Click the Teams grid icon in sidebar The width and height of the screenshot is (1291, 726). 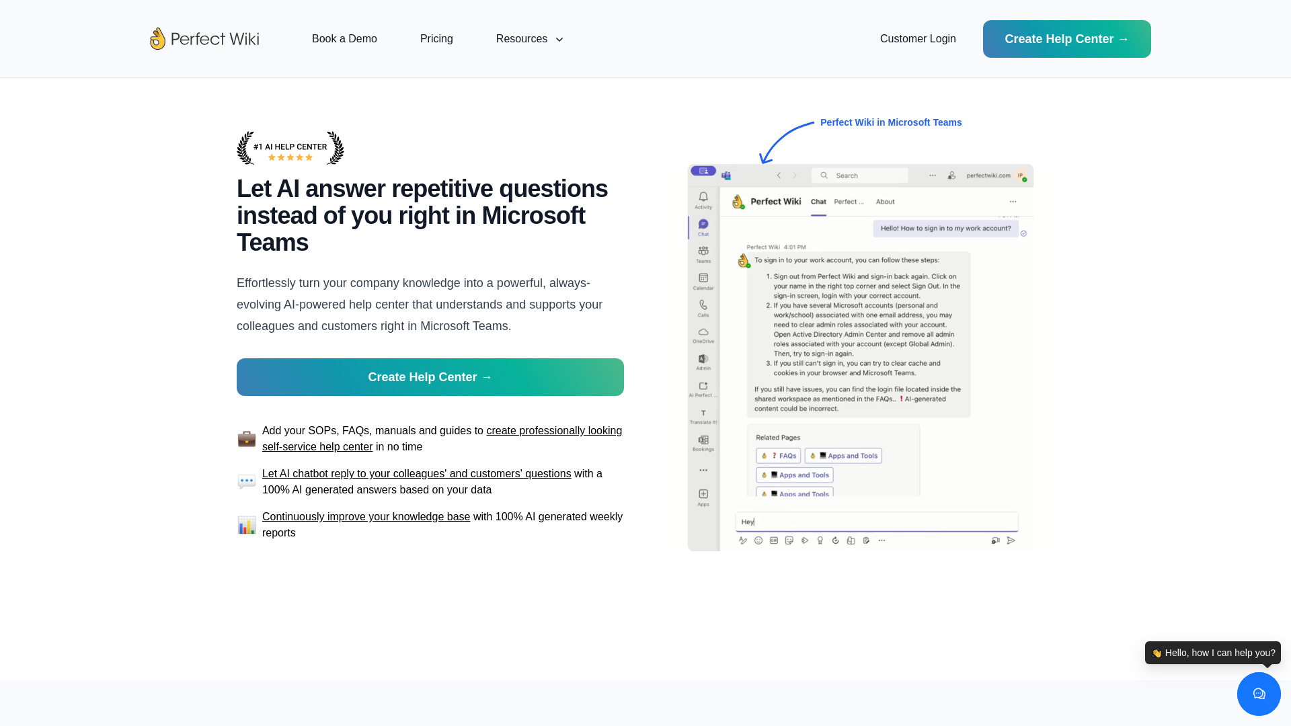tap(703, 250)
